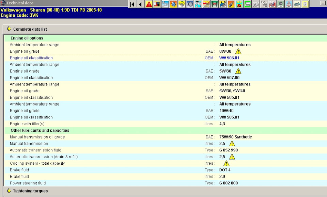Open the blue wheel disc toolbar icon
The image size is (327, 197).
tap(190, 4)
